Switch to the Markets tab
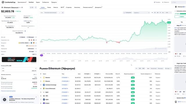Viewport: 186px width, 104px height. [x=49, y=8]
